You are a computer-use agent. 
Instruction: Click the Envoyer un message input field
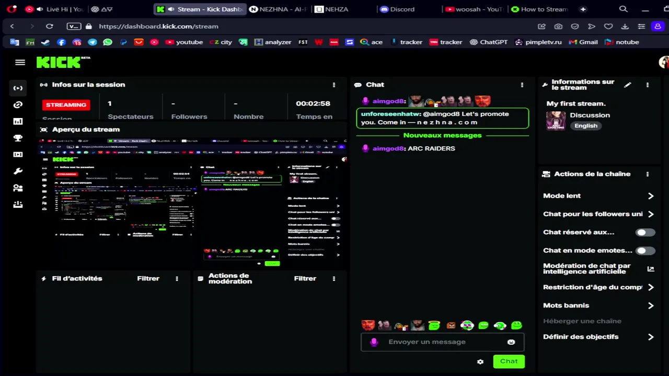pyautogui.click(x=442, y=342)
